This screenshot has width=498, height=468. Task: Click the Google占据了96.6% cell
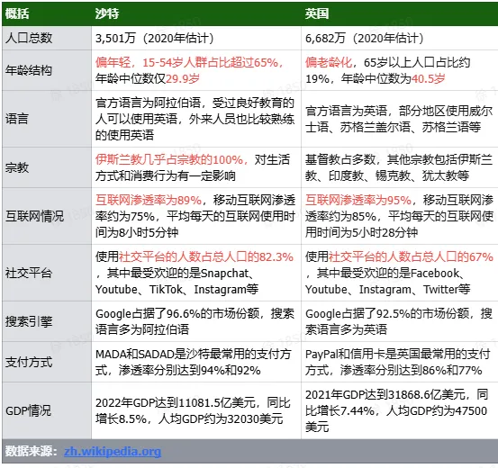click(196, 321)
